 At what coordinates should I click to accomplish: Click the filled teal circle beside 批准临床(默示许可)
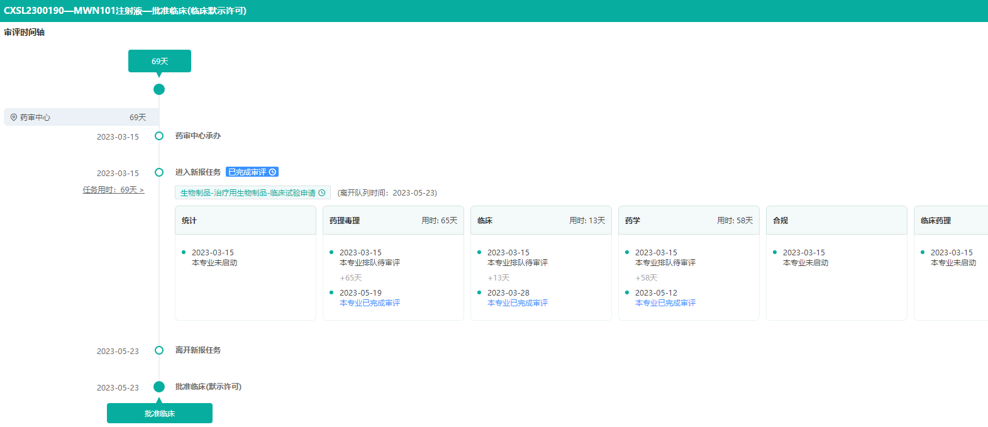point(159,387)
